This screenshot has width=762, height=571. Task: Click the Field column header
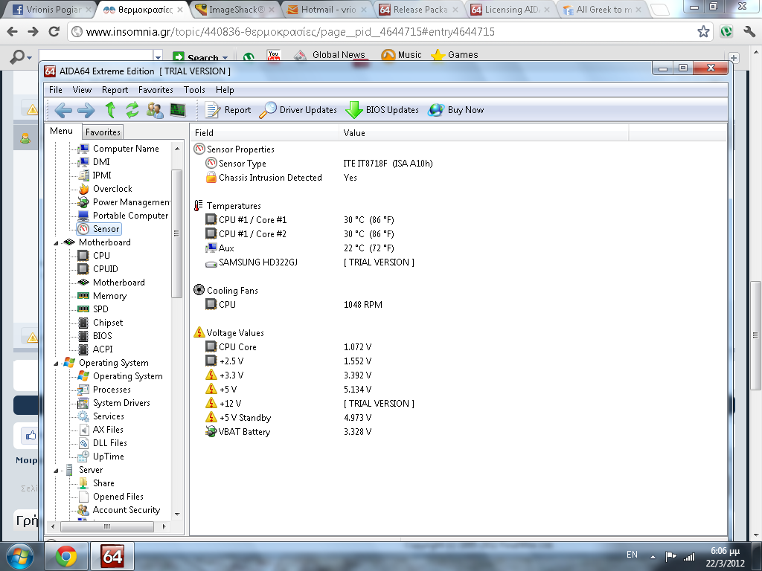(x=264, y=132)
